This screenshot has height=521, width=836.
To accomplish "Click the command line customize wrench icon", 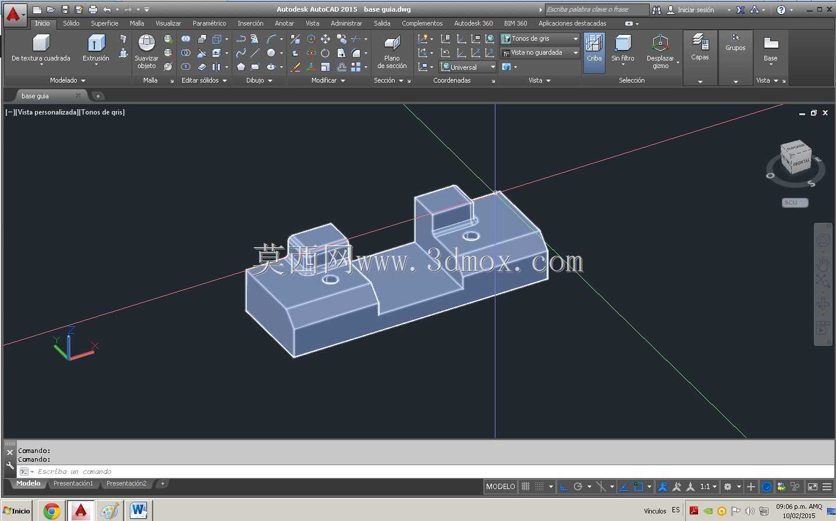I will [10, 465].
